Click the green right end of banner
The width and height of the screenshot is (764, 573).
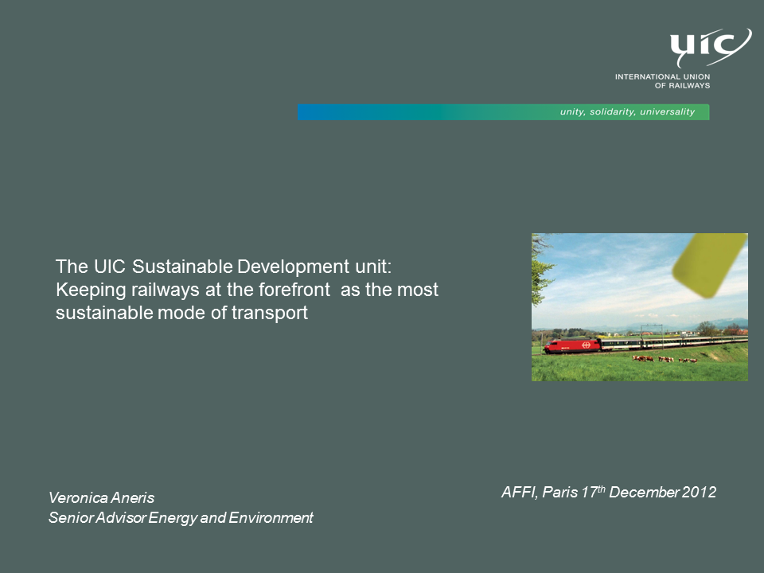[702, 112]
